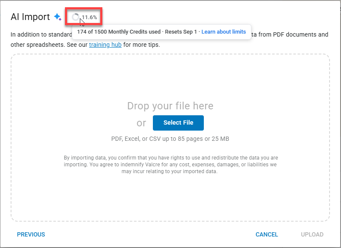Click the Resets Sep 1 tooltip text
The image size is (341, 248).
181,32
